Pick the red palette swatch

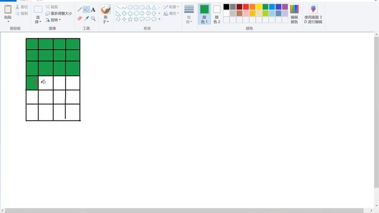(246, 7)
